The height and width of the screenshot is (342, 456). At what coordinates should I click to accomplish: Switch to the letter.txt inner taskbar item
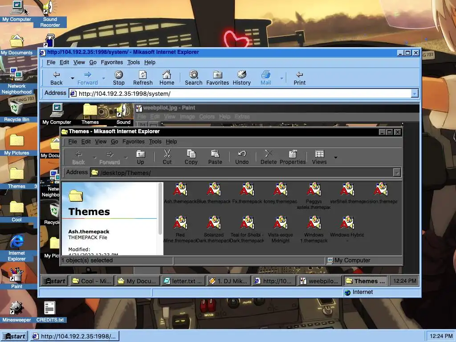[x=183, y=281]
